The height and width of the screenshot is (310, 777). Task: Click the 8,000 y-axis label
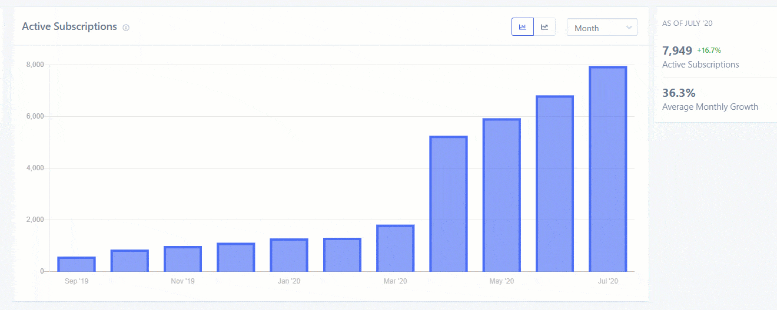[35, 65]
